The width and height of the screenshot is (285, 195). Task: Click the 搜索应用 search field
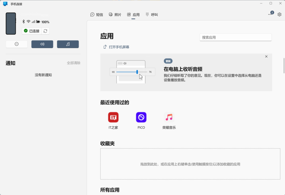click(235, 37)
